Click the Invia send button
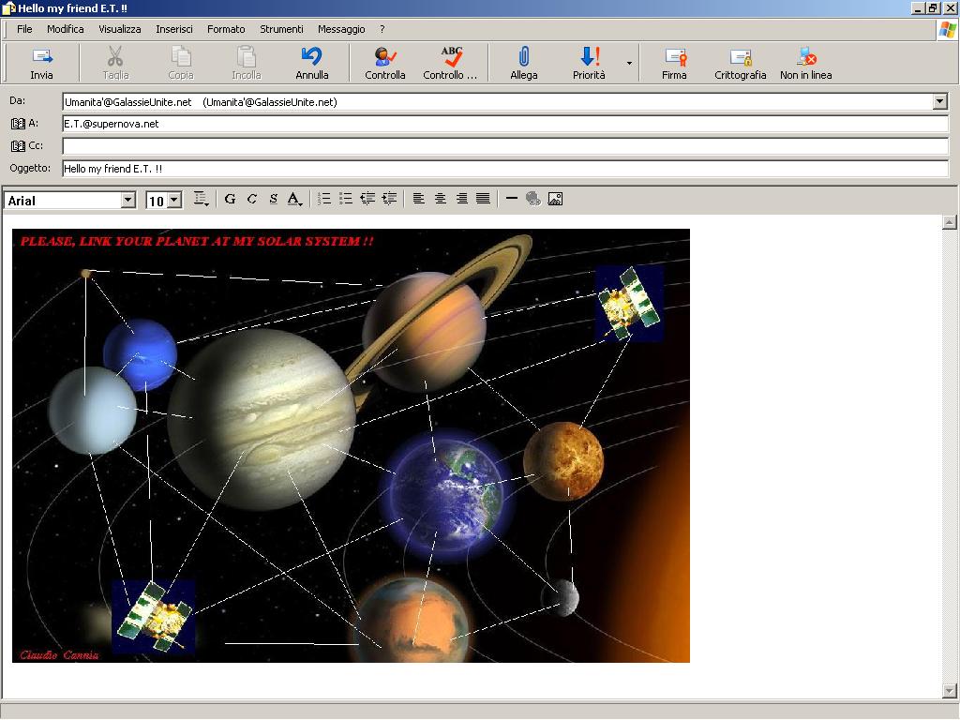Screen dimensions: 960x720 pos(41,63)
